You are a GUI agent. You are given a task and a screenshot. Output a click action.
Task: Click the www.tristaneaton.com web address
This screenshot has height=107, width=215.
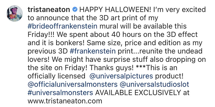point(65,101)
